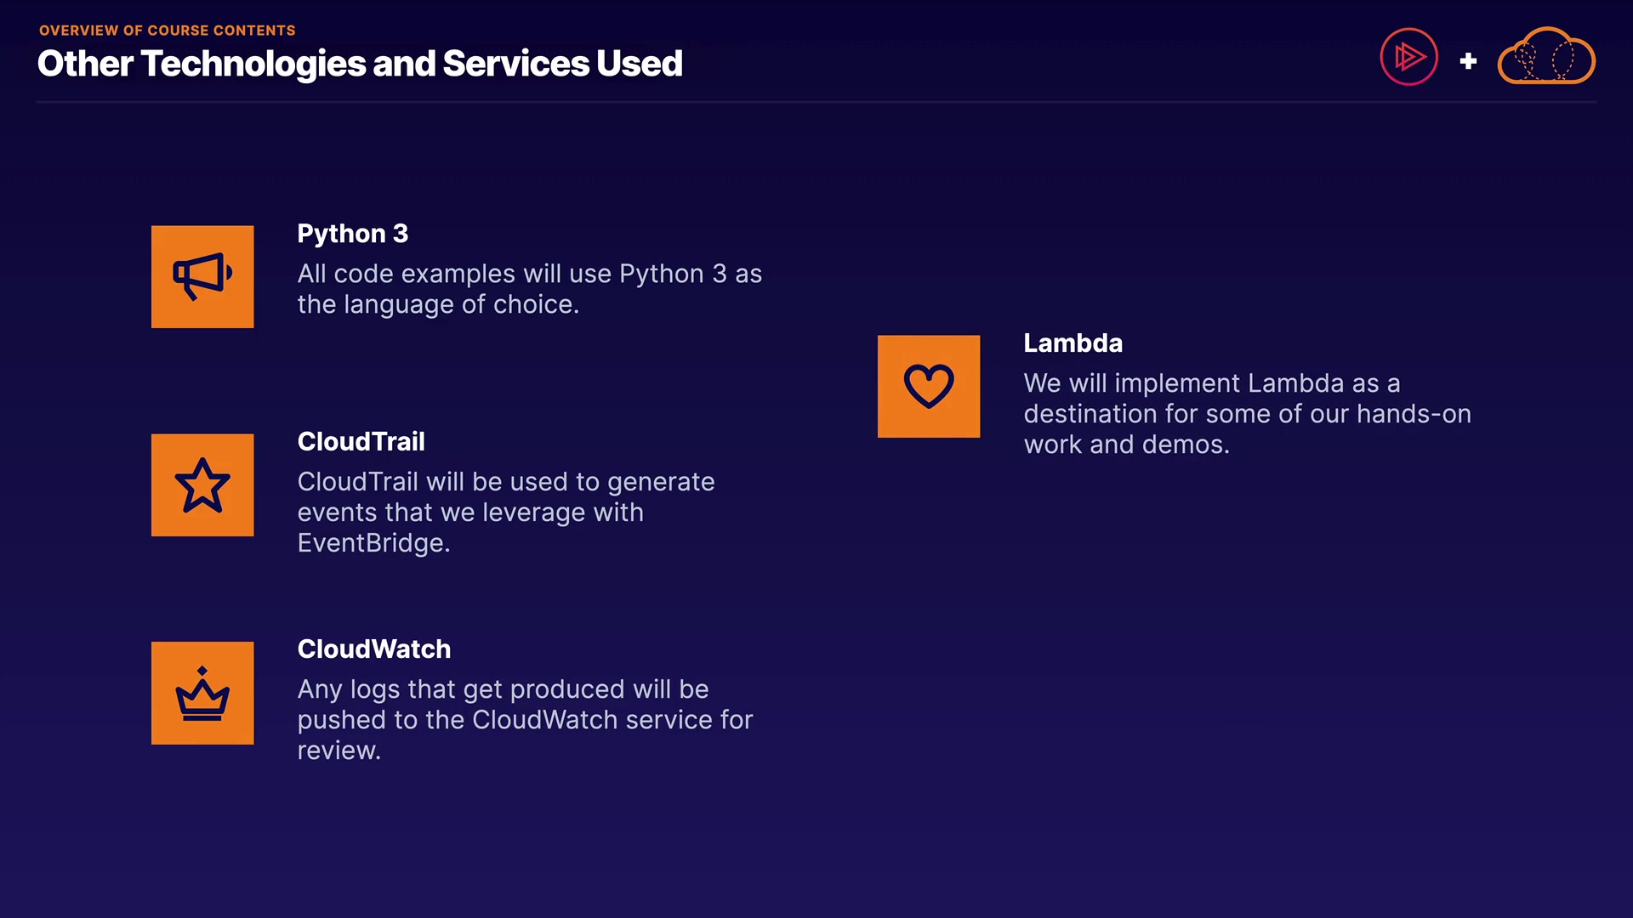
Task: Click the line "pushed to the CloudWatch service for"
Action: coord(525,720)
